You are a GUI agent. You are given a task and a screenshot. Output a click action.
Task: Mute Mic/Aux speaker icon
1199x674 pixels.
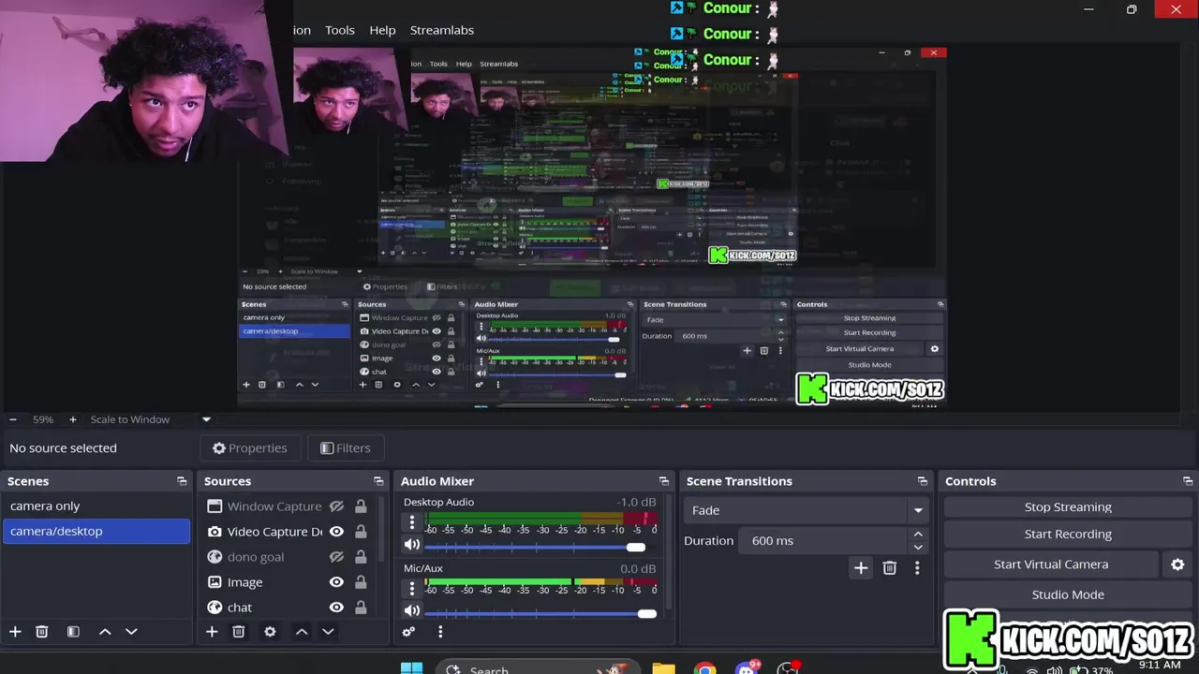click(x=412, y=610)
